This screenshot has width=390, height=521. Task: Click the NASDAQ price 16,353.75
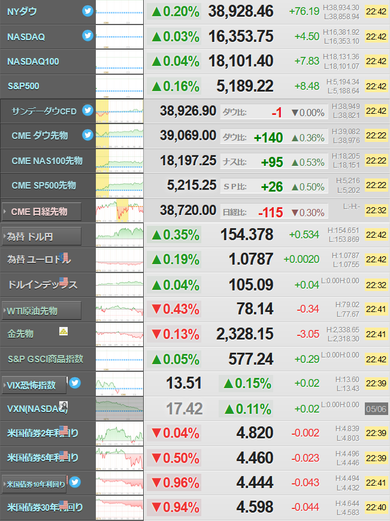tap(241, 37)
